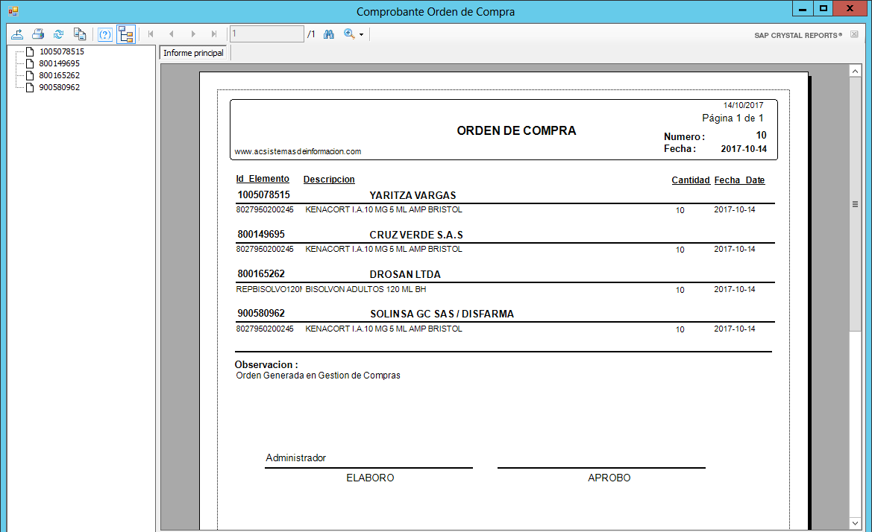Click the binoculars Find Text icon
The width and height of the screenshot is (872, 532).
328,34
